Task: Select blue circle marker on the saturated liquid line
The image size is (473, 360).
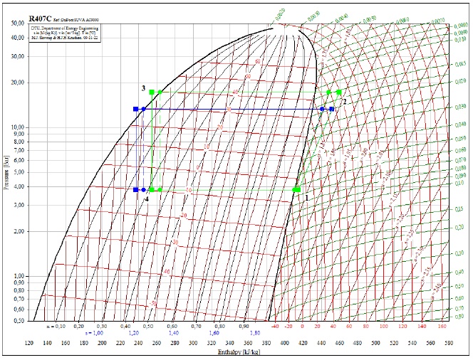Action: pyautogui.click(x=144, y=109)
